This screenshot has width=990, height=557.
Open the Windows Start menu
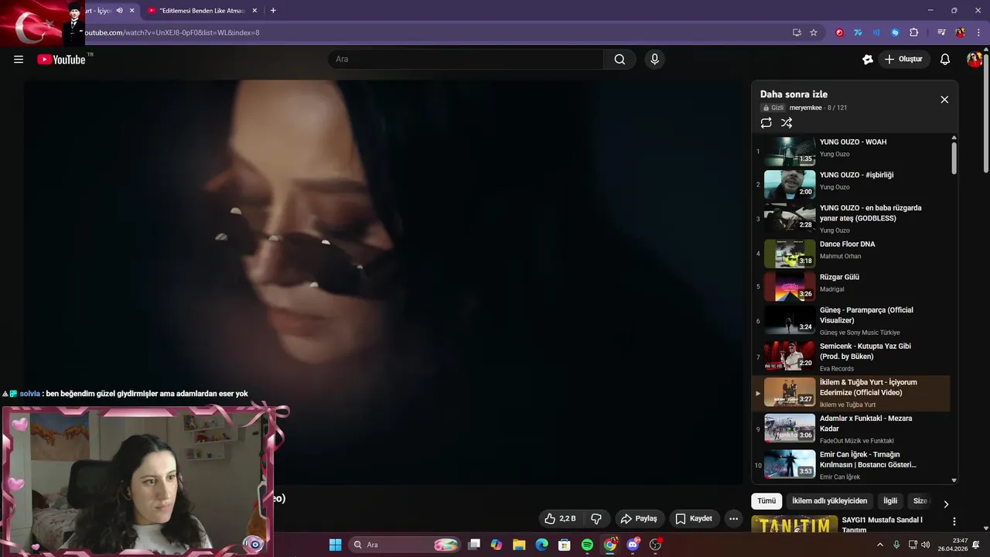pos(335,545)
